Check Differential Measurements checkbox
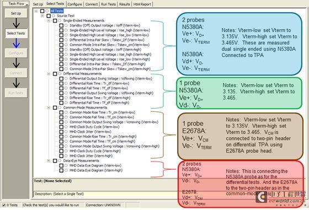Viewport: 309px width, 210px height. click(x=55, y=74)
